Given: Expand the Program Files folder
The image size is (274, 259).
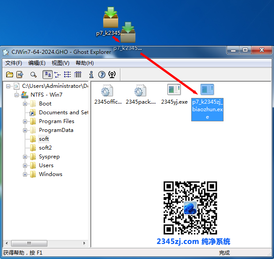Looking at the screenshot, I should click(25, 121).
